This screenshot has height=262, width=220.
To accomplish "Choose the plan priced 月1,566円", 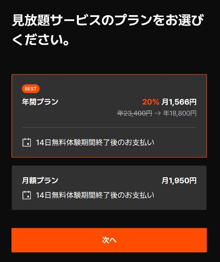I will click(109, 116).
